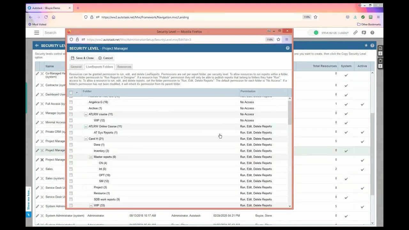Edit the System Administrator (system) row
This screenshot has width=409, height=230.
[x=37, y=216]
